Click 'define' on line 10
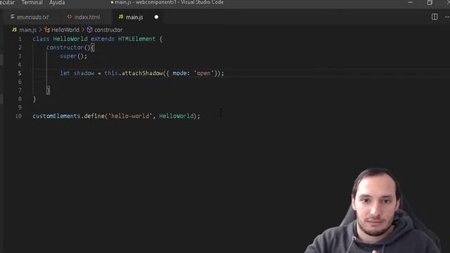Image resolution: width=450 pixels, height=253 pixels. (x=94, y=116)
